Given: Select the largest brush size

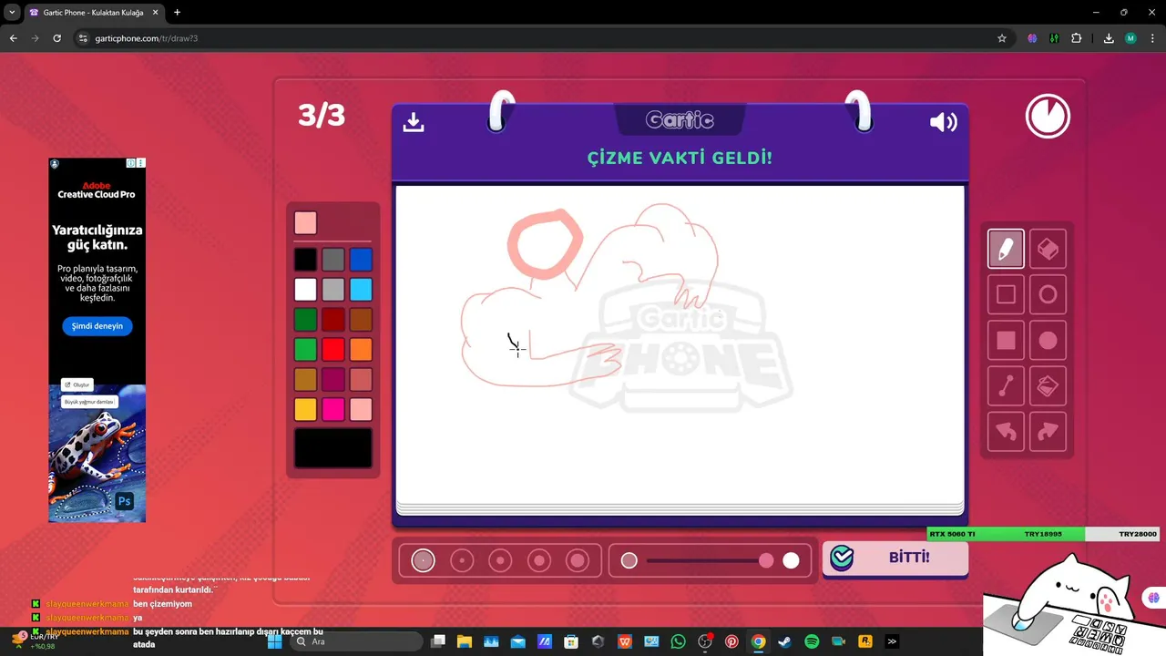Looking at the screenshot, I should click(578, 560).
